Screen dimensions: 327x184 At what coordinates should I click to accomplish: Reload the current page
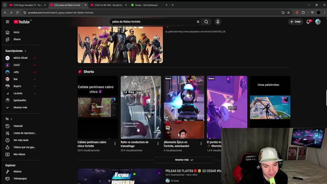pyautogui.click(x=17, y=13)
